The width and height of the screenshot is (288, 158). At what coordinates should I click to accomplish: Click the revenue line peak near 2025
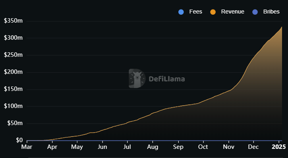point(282,27)
